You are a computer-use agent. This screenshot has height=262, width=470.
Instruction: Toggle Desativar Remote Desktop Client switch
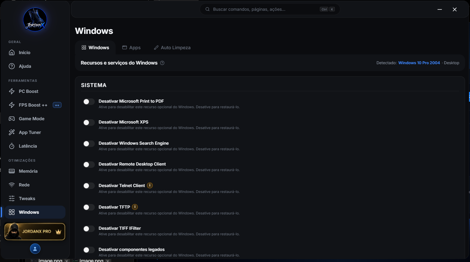(x=89, y=165)
